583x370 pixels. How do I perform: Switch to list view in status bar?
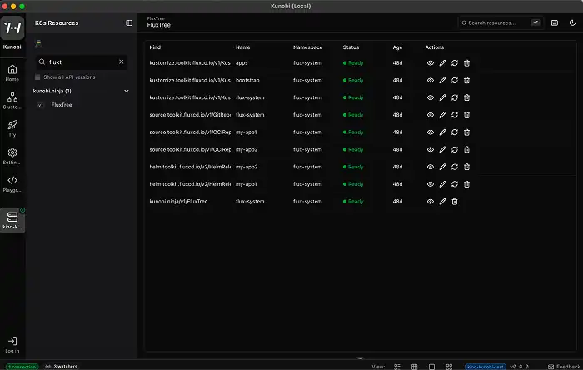point(397,367)
